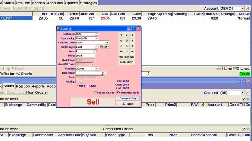This screenshot has width=252, height=141.
Task: Click the spinner behind the Trade dialog
Action: (x=148, y=74)
